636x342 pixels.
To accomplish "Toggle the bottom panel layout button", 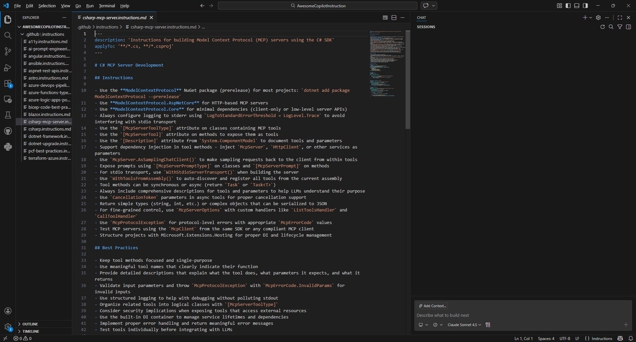I will pyautogui.click(x=577, y=6).
